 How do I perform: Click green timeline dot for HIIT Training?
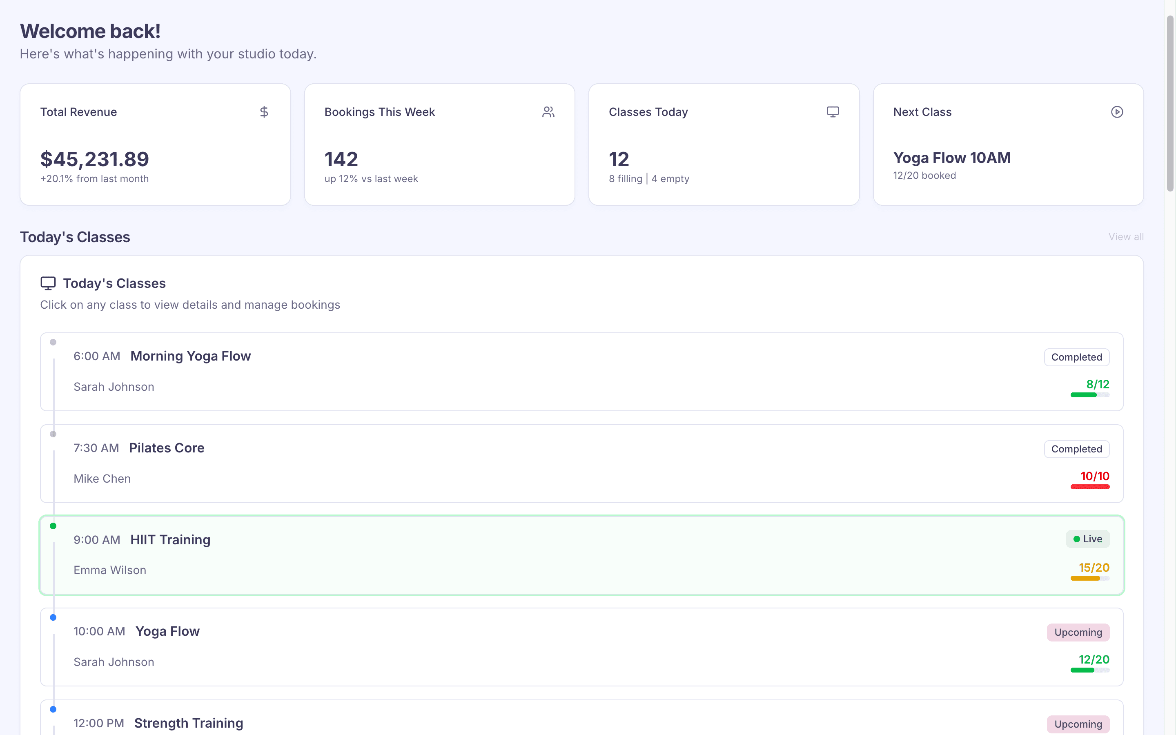[53, 526]
